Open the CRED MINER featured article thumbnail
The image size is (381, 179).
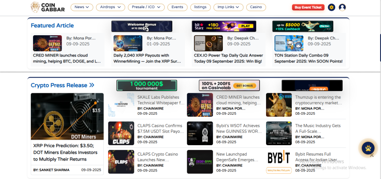47,43
